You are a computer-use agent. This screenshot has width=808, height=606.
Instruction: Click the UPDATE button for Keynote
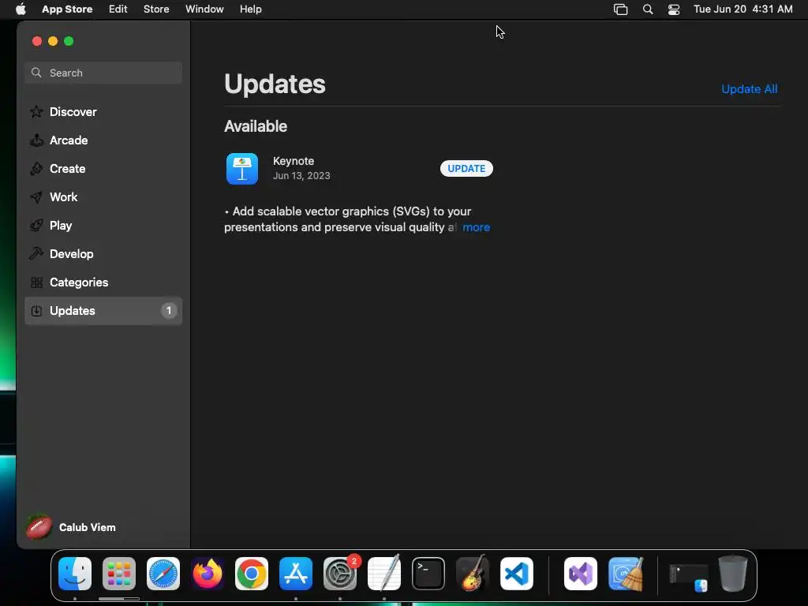(466, 169)
